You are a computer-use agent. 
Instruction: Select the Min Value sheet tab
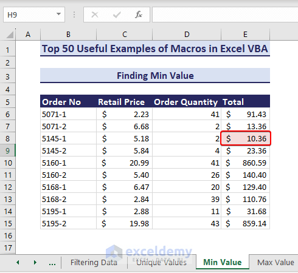tap(223, 262)
